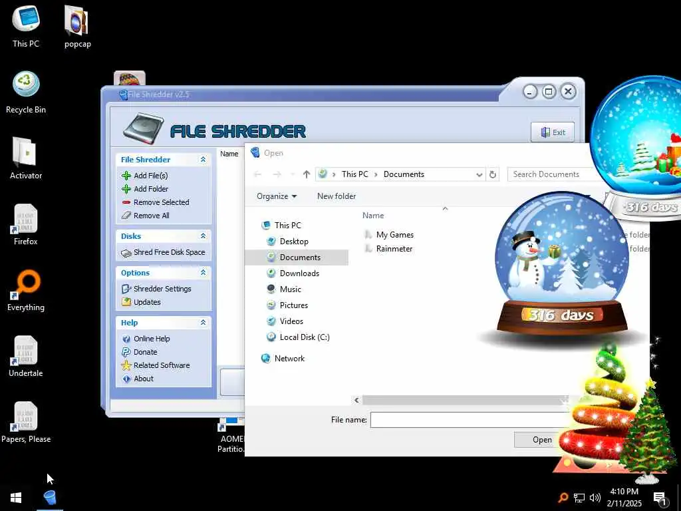Image resolution: width=681 pixels, height=511 pixels.
Task: Open the Organize dropdown menu
Action: (x=277, y=196)
